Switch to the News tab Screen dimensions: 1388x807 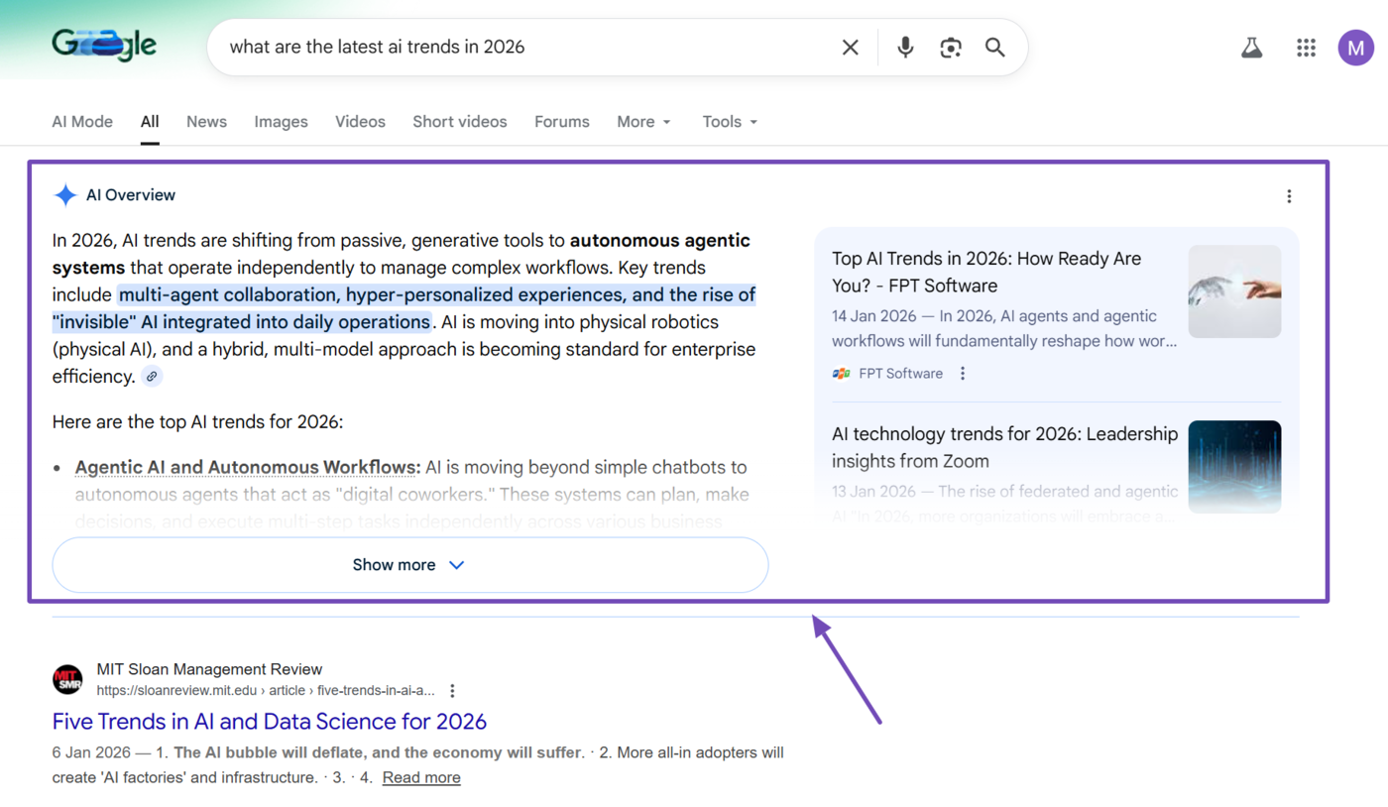(206, 122)
